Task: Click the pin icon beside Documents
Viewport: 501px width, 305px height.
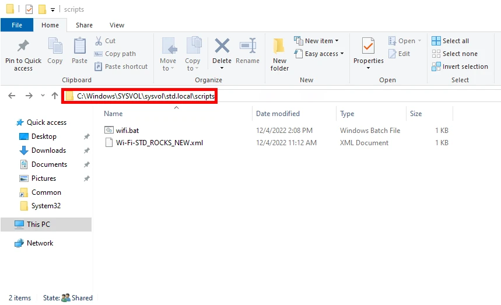Action: [86, 164]
